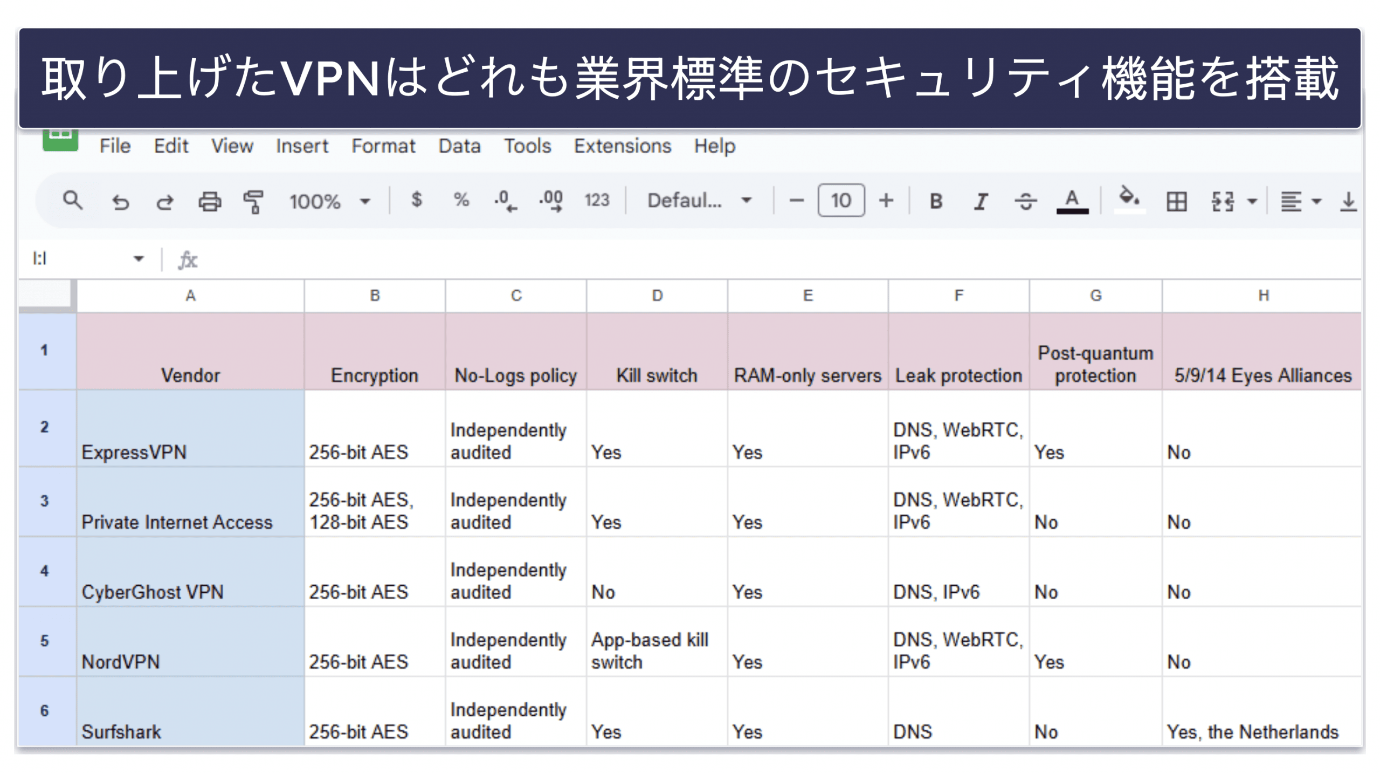Image resolution: width=1380 pixels, height=774 pixels.
Task: Select column B header
Action: pos(375,296)
